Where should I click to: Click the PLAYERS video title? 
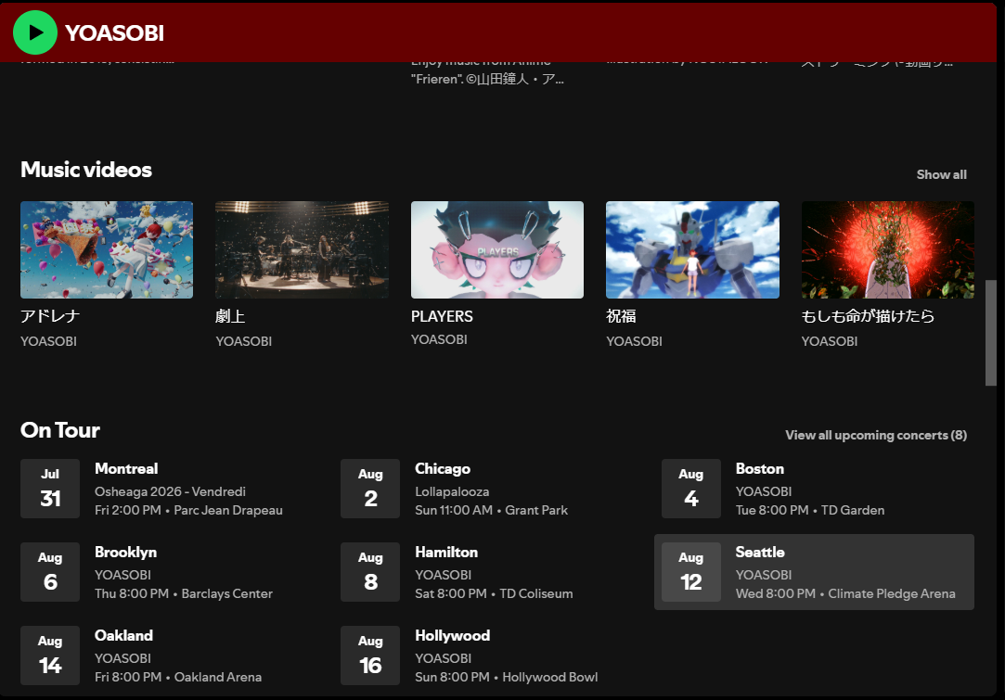click(x=442, y=316)
